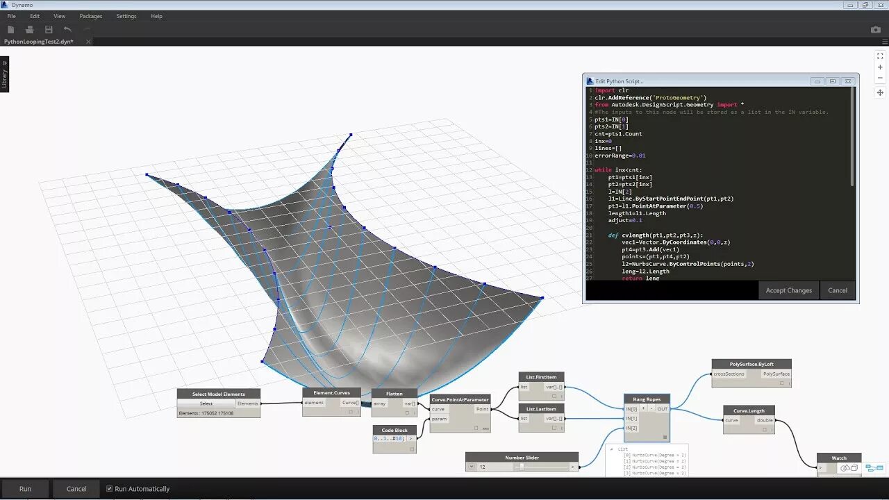Open the File menu
The width and height of the screenshot is (889, 500).
pos(12,16)
